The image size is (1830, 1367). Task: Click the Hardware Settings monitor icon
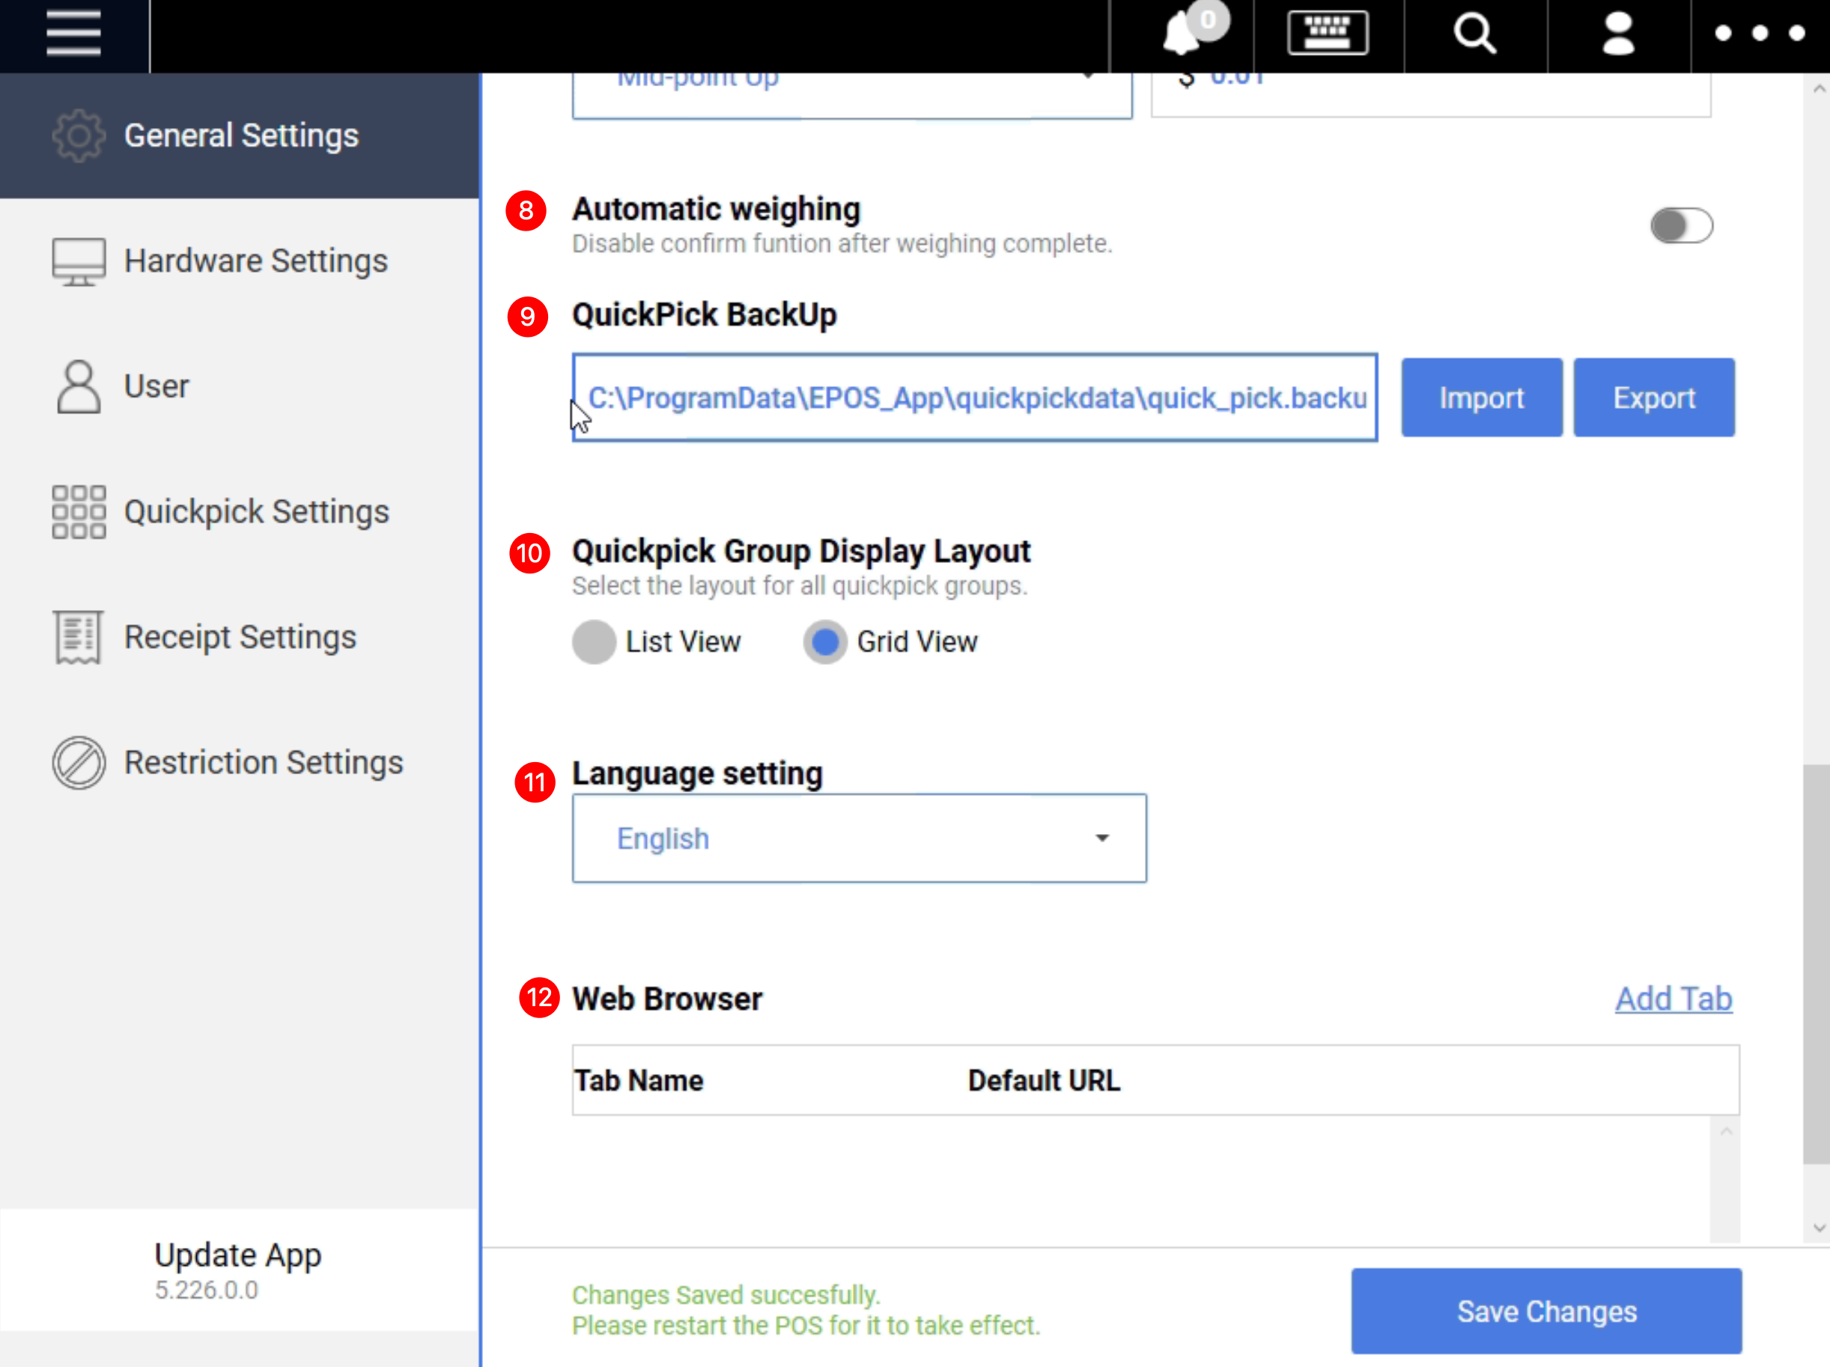click(x=79, y=261)
